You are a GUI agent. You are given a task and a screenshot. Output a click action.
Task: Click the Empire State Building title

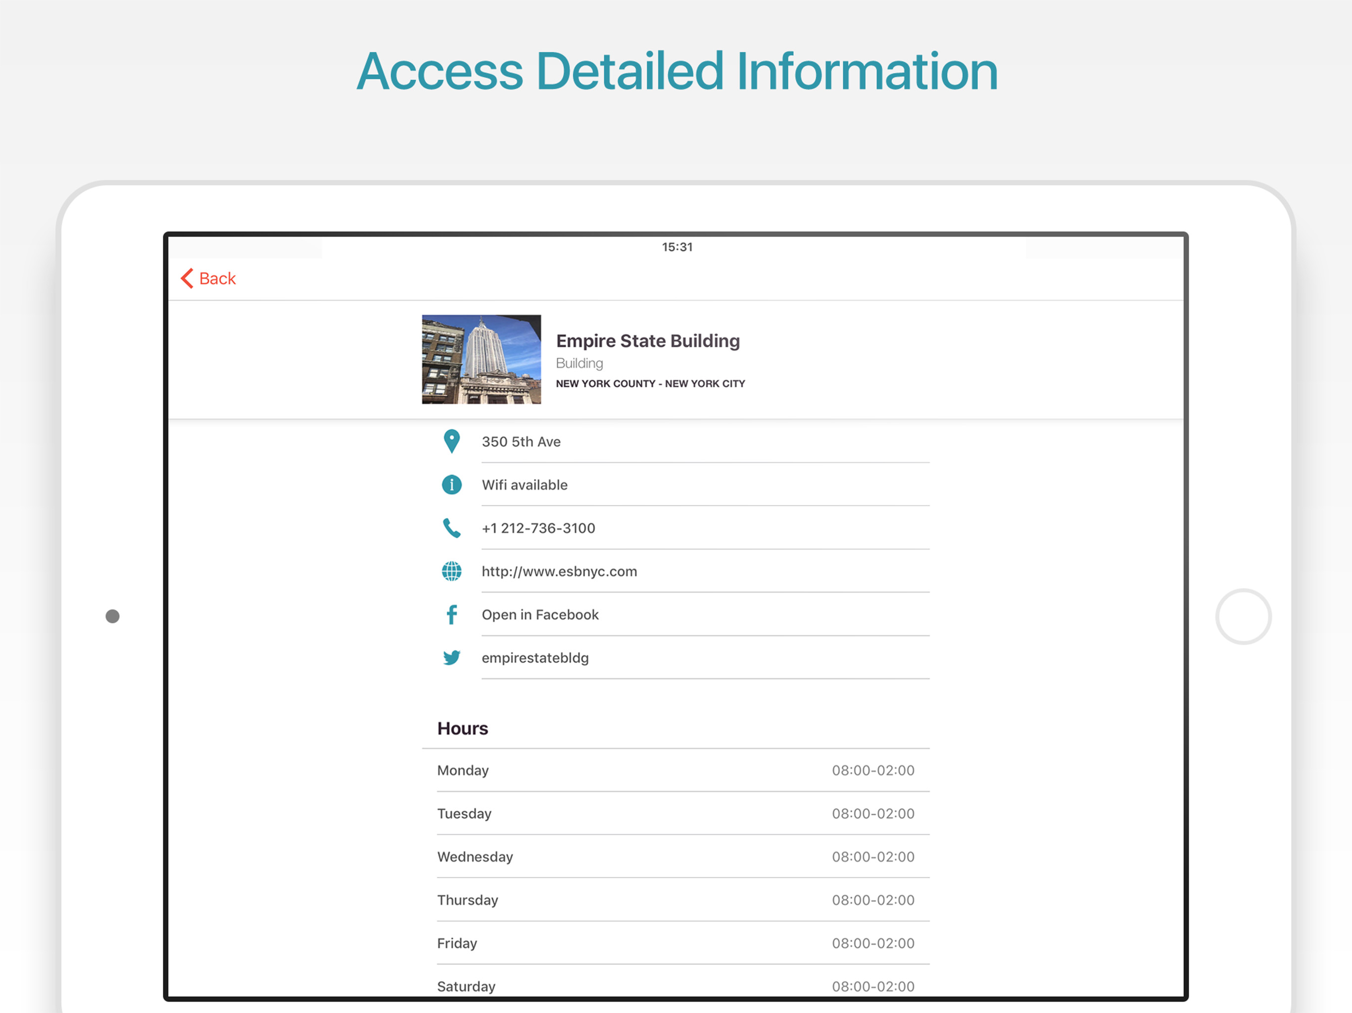point(647,341)
